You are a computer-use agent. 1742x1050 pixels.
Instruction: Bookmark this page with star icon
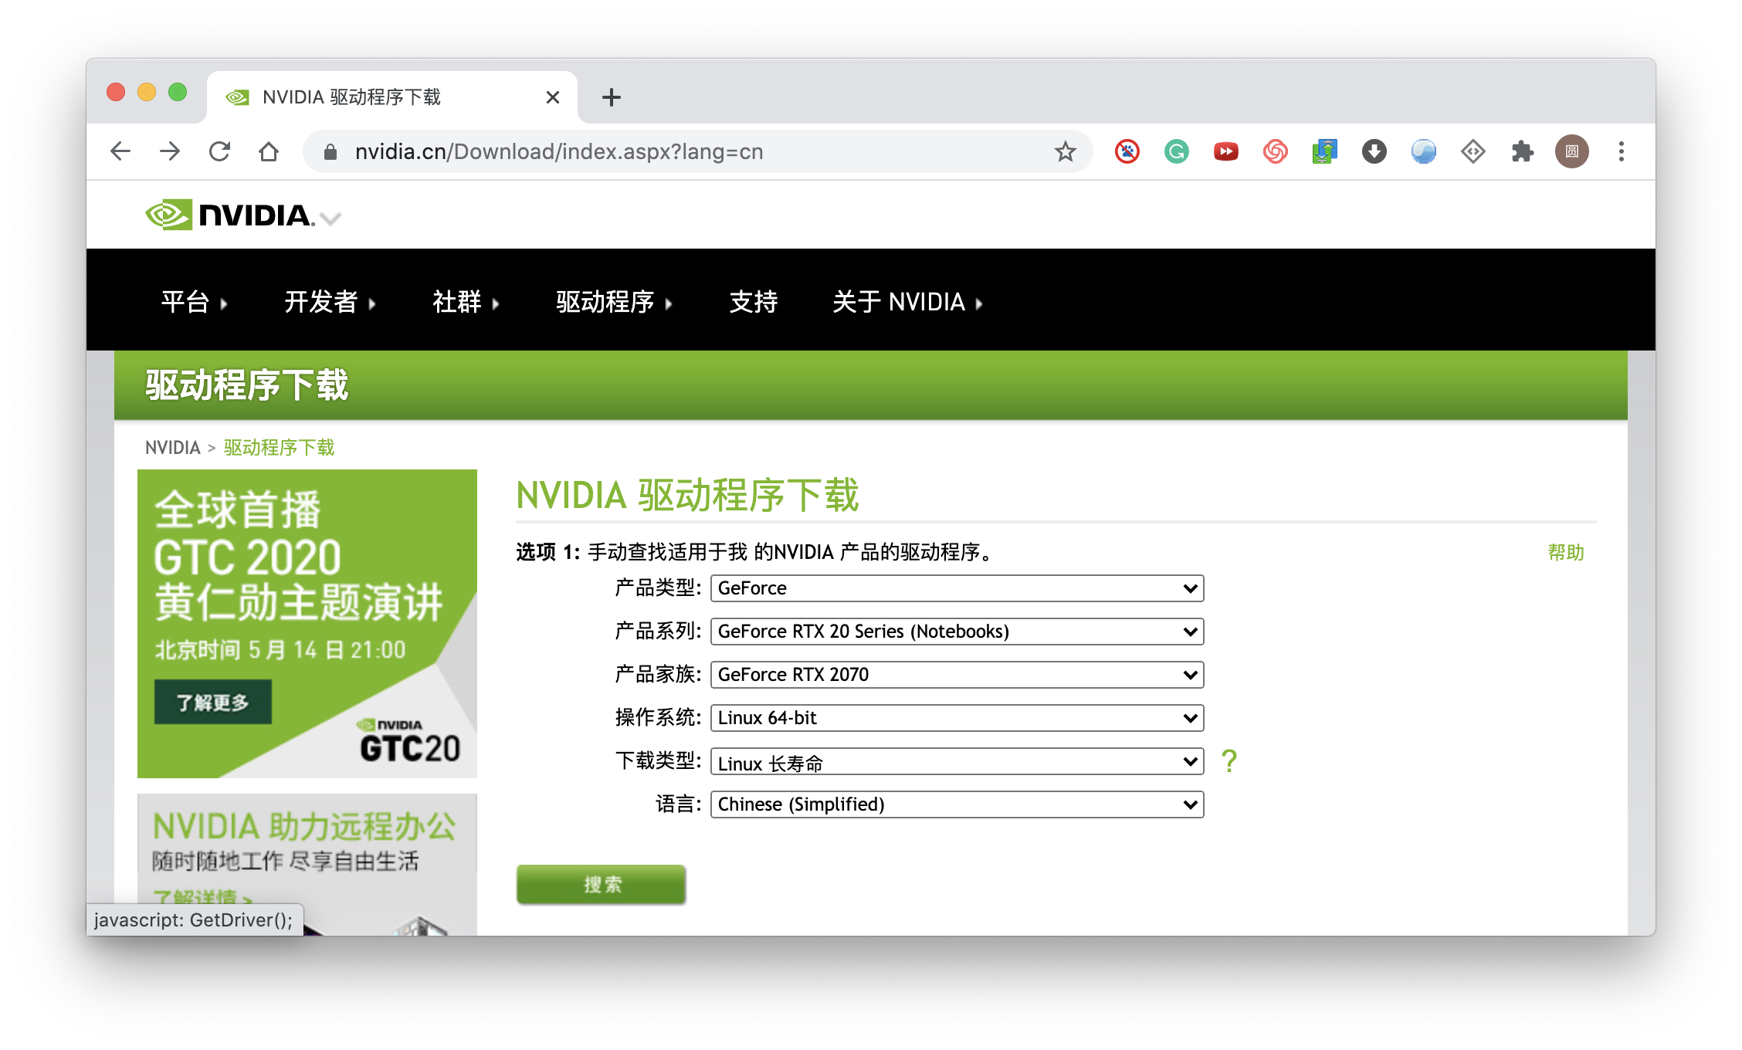pos(1065,151)
